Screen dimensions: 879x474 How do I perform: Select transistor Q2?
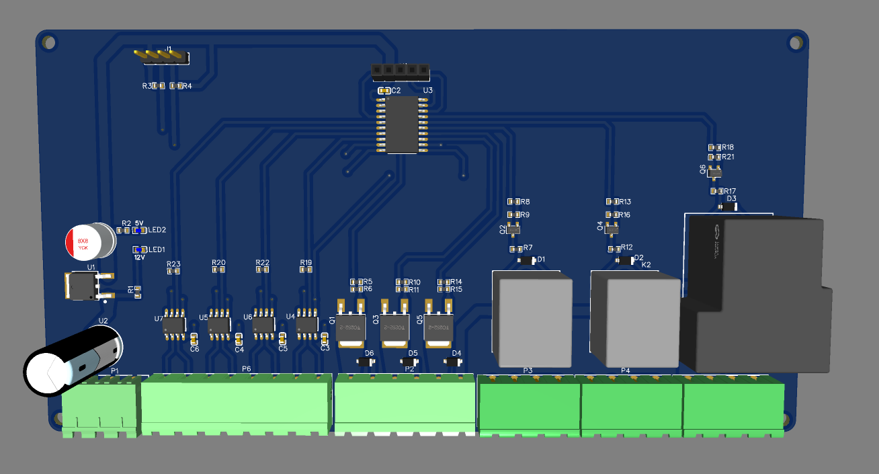513,230
